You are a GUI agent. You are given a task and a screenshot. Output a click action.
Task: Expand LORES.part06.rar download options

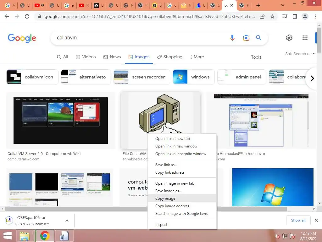click(x=67, y=221)
